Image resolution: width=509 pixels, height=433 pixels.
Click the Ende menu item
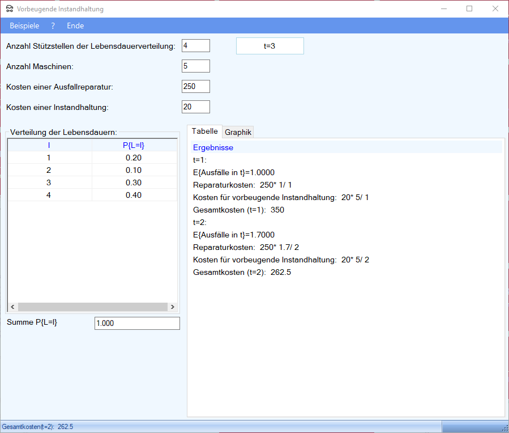pos(75,26)
